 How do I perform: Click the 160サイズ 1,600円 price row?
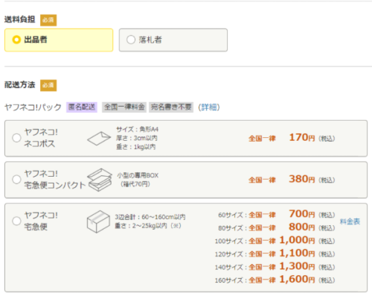(275, 280)
